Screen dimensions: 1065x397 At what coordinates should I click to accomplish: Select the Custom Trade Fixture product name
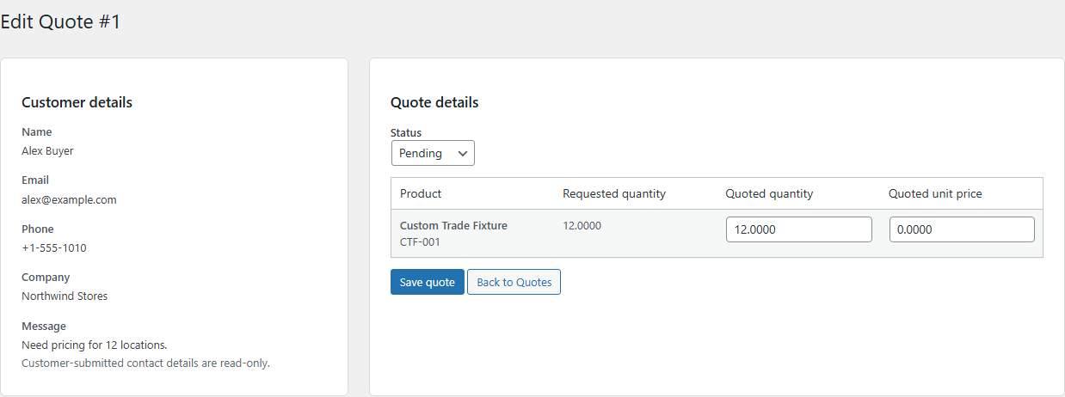453,225
